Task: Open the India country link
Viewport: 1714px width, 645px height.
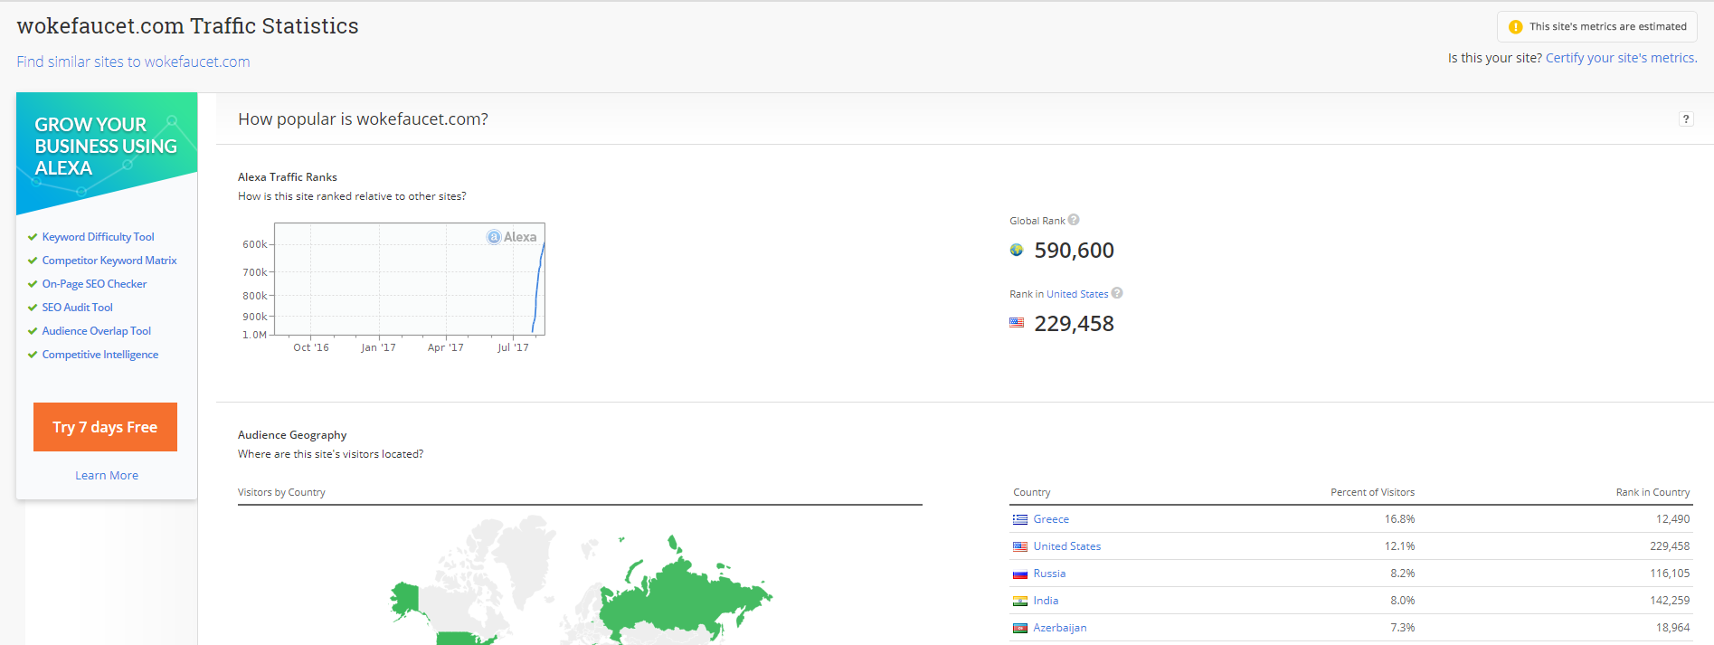Action: [1046, 601]
